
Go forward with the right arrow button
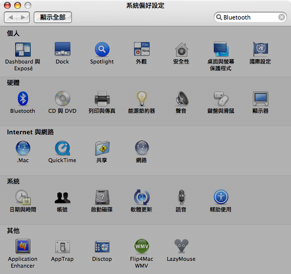point(23,17)
